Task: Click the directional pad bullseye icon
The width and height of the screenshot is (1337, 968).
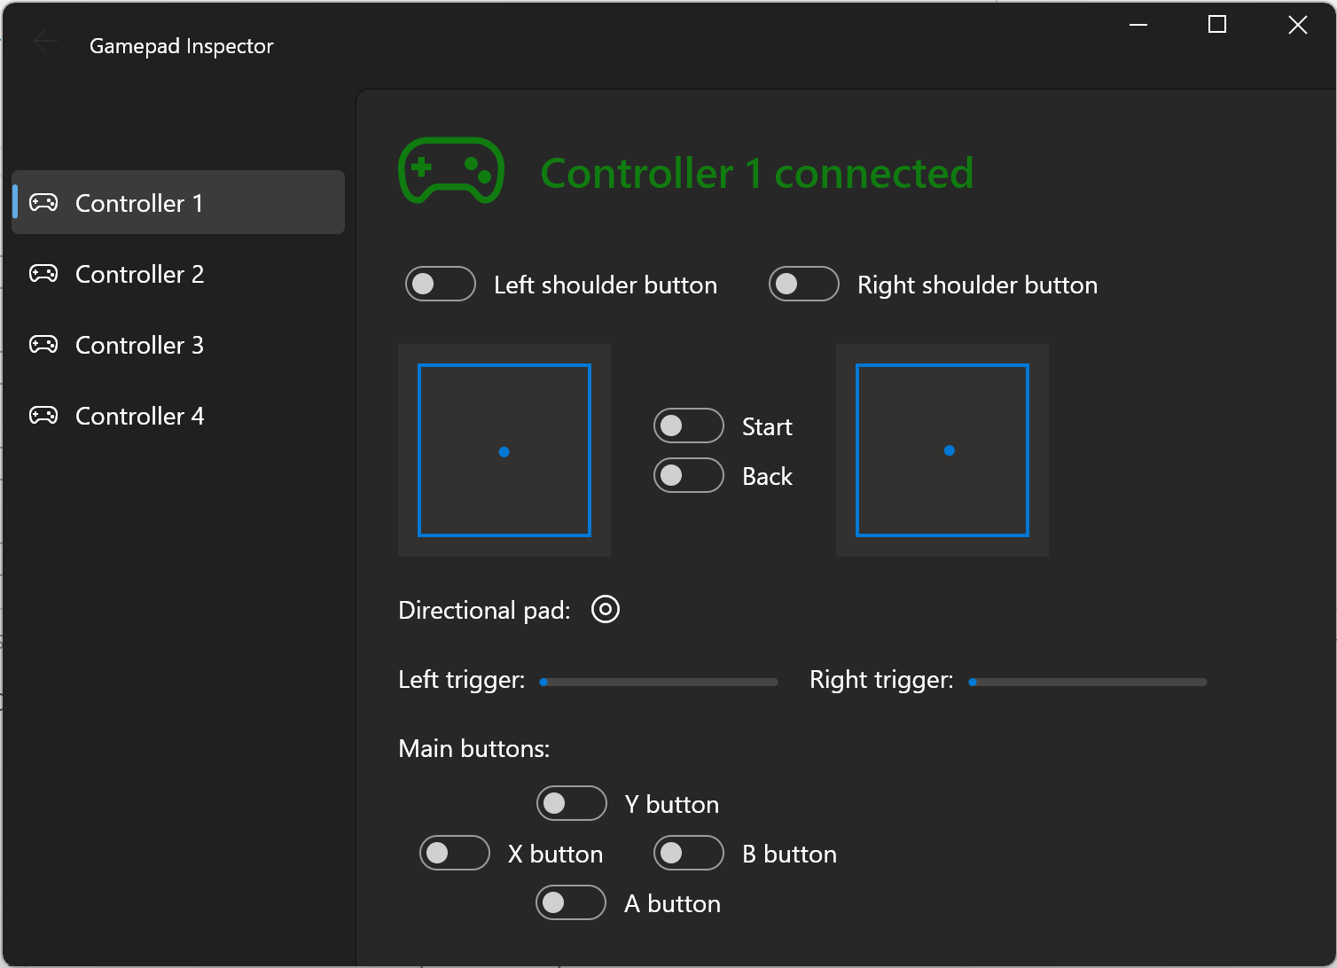Action: [605, 609]
